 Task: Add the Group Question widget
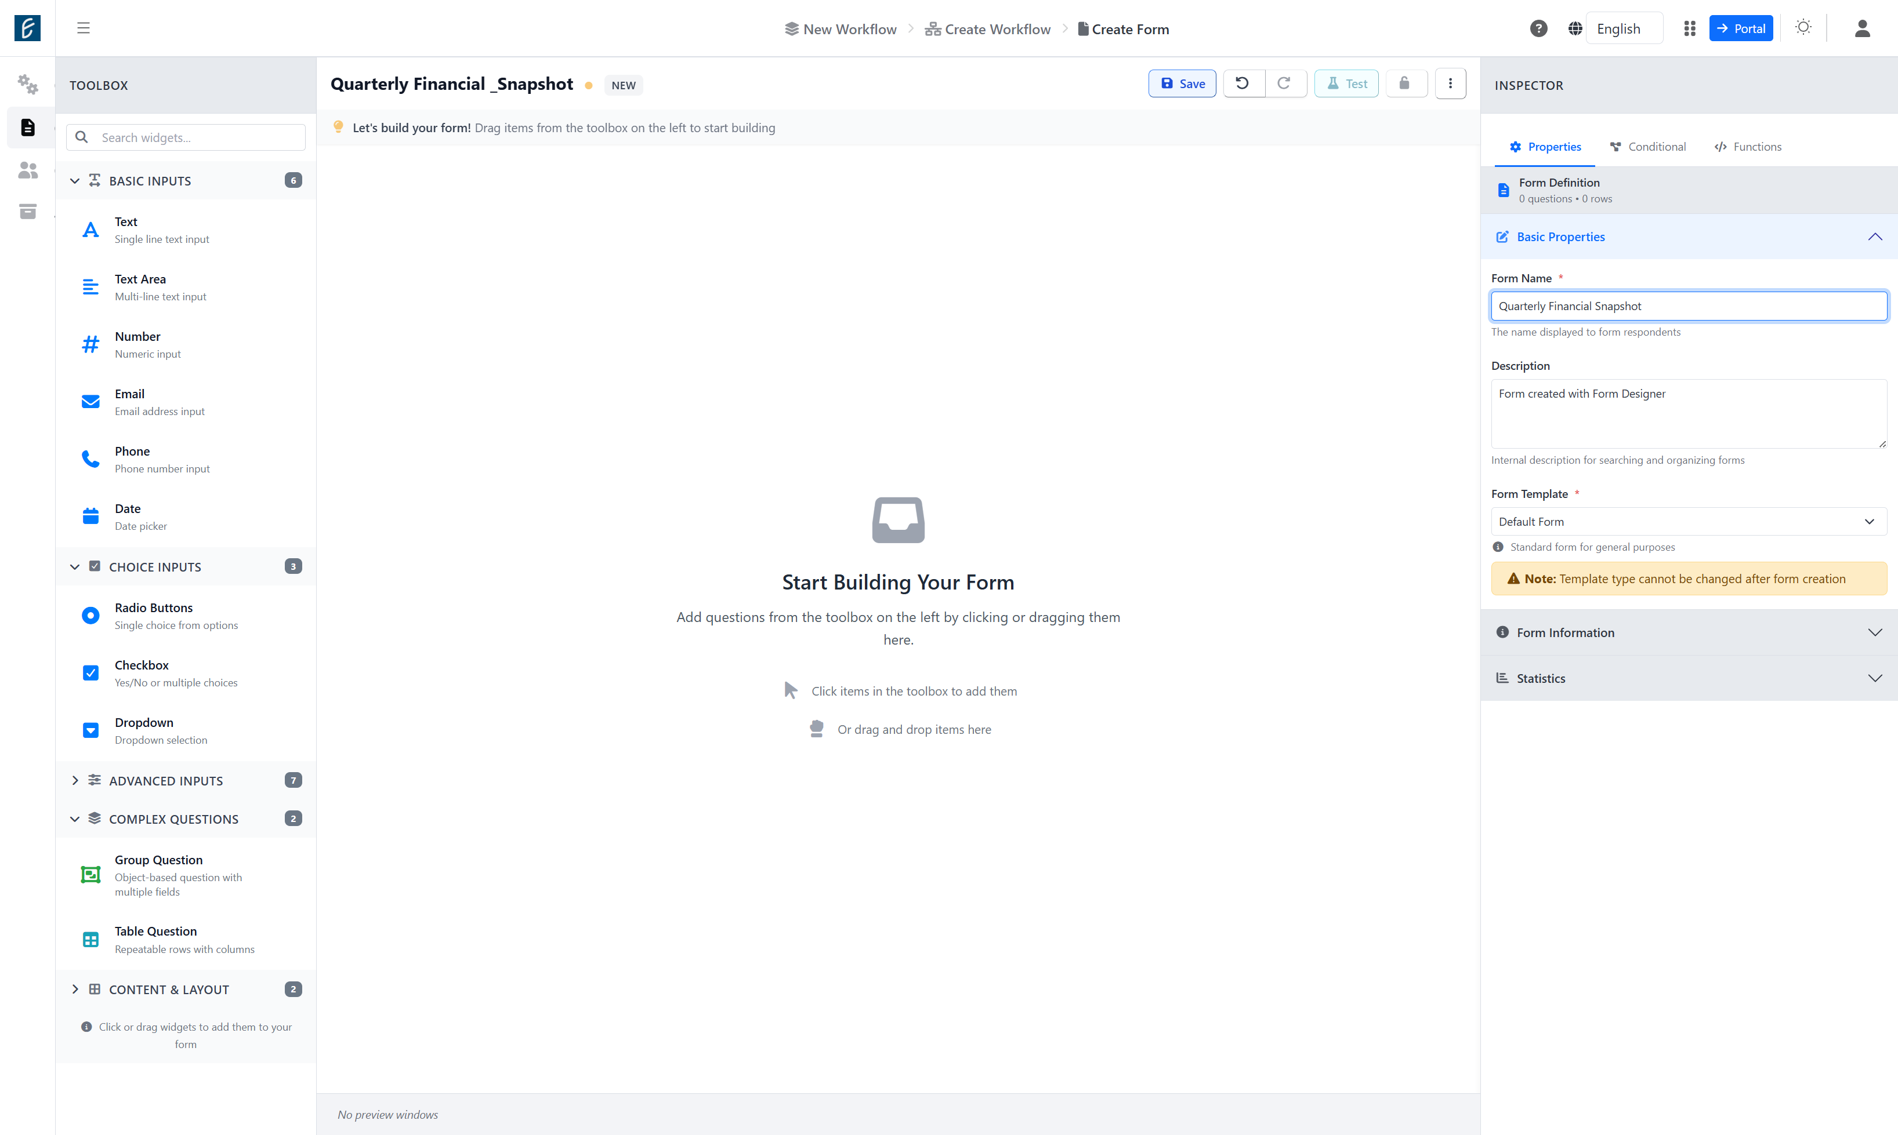(x=186, y=875)
